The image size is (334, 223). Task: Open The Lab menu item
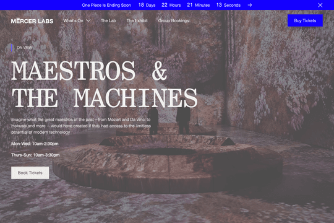coord(108,20)
